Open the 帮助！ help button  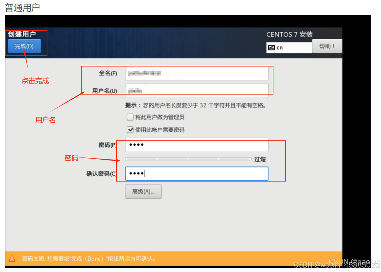(327, 46)
